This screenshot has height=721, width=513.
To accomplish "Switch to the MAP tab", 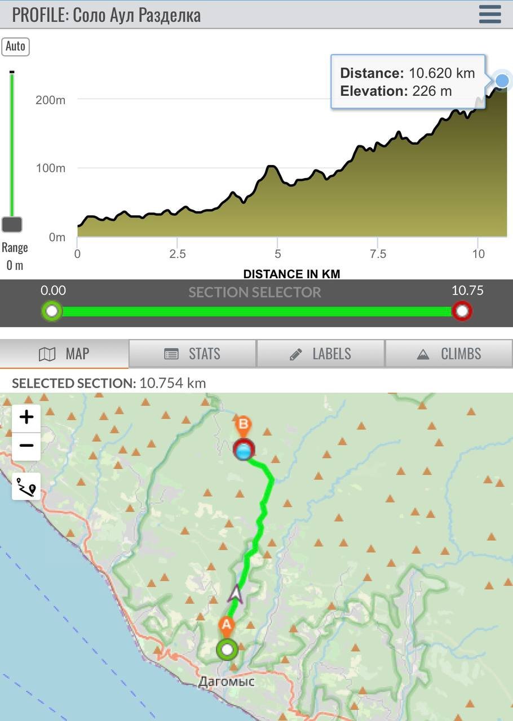I will (64, 354).
